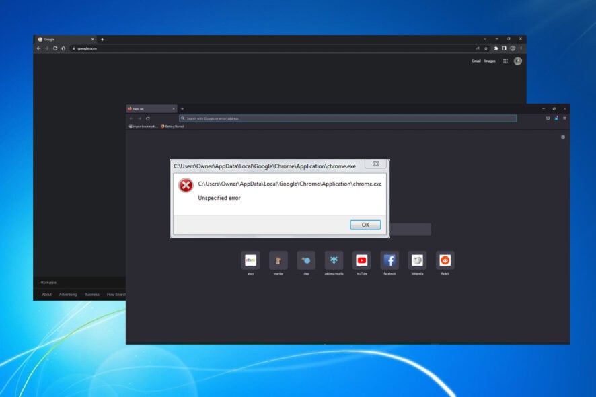Viewport: 596px width, 397px height.
Task: Click the Firefox reload button
Action: [147, 118]
